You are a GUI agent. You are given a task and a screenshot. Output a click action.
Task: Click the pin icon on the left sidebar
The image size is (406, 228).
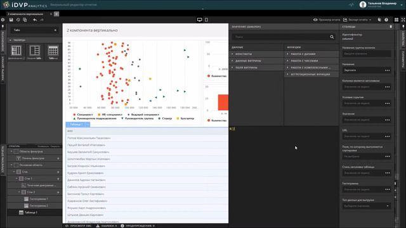coord(3,27)
